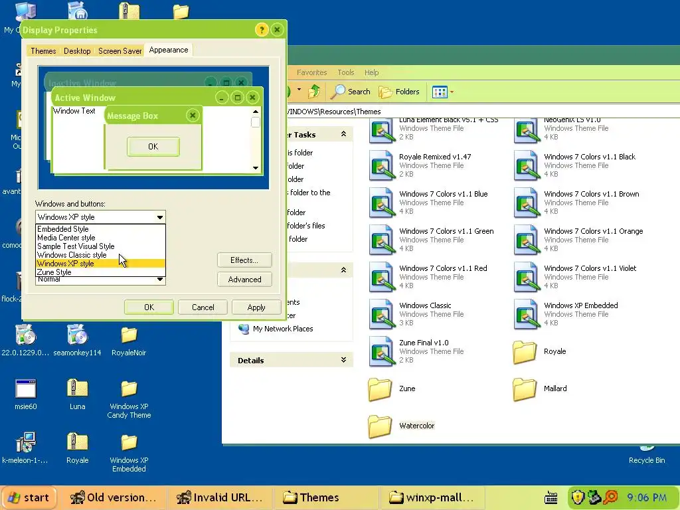
Task: Switch to the Screen Saver tab
Action: 120,50
